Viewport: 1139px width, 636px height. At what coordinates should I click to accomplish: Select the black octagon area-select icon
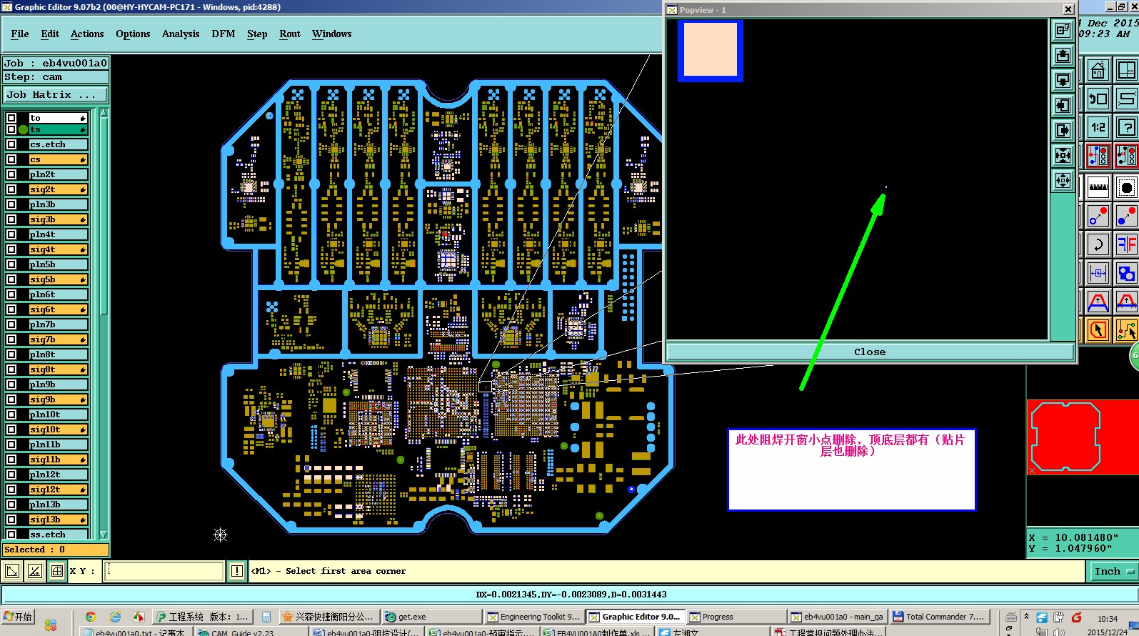coord(1126,188)
